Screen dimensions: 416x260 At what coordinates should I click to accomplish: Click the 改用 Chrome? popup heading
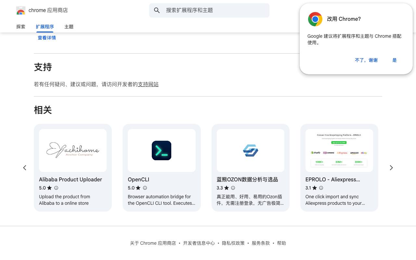coord(344,19)
